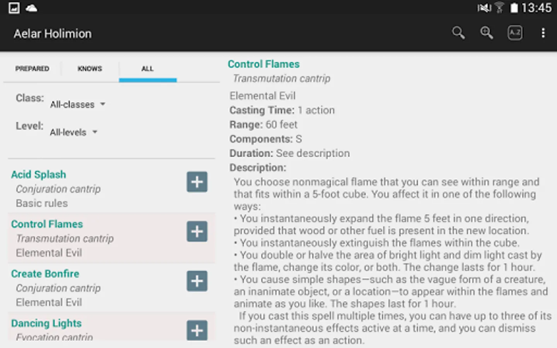This screenshot has width=557, height=348.
Task: Expand the Class All-classes dropdown
Action: (77, 104)
